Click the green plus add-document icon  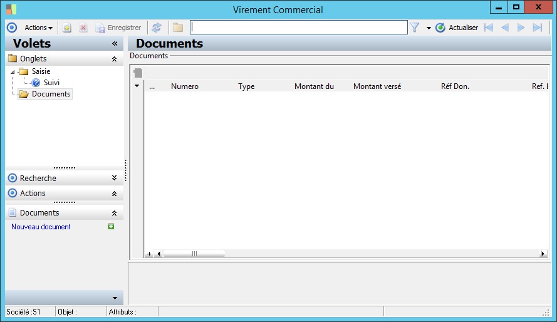coord(111,227)
